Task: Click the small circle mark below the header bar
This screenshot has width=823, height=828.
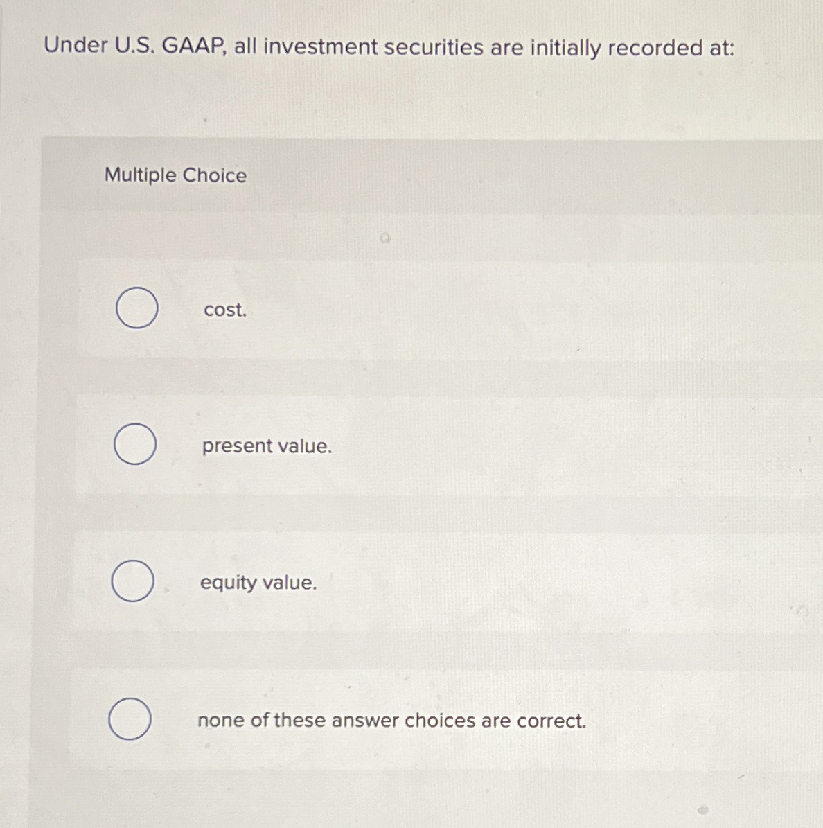Action: 385,238
